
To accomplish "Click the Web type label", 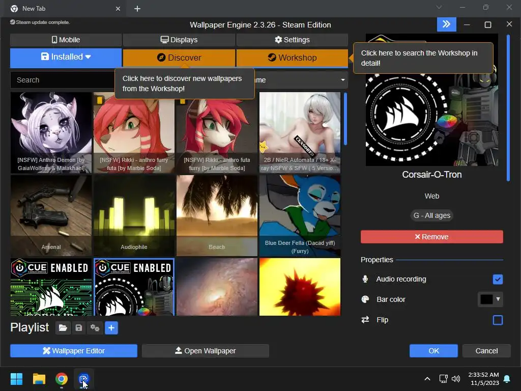I will pyautogui.click(x=431, y=196).
